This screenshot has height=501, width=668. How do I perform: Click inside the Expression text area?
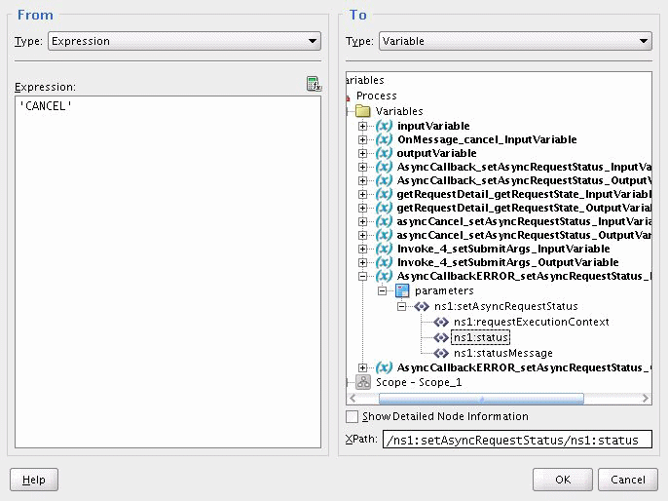tap(167, 272)
